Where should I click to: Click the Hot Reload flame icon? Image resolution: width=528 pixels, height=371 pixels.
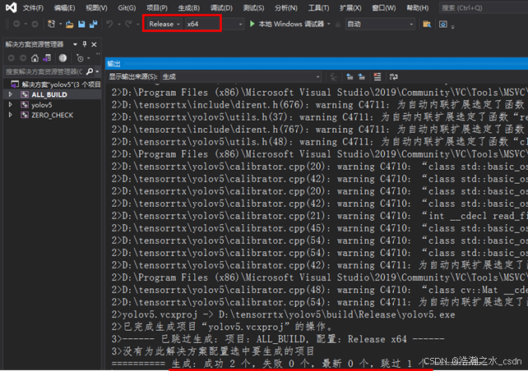tap(338, 24)
